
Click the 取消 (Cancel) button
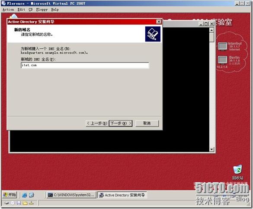pos(147,123)
